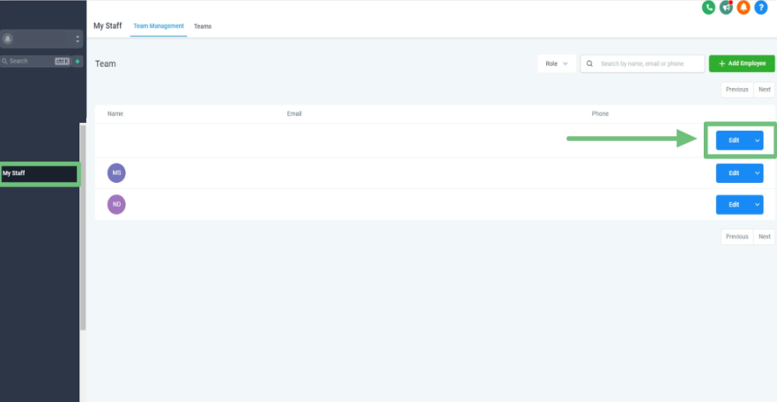The image size is (777, 402).
Task: Click the Phone column header
Action: coord(600,113)
